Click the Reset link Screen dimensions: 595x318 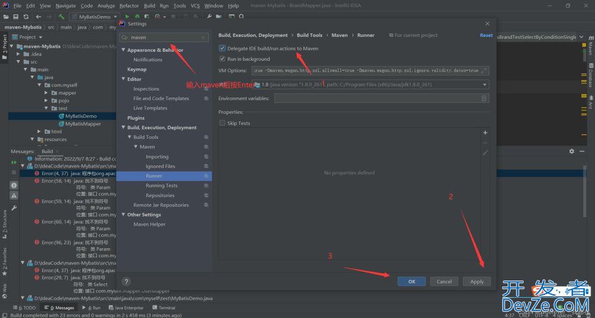(486, 35)
